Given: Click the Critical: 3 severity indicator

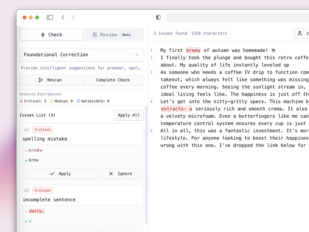Looking at the screenshot, I should [33, 101].
